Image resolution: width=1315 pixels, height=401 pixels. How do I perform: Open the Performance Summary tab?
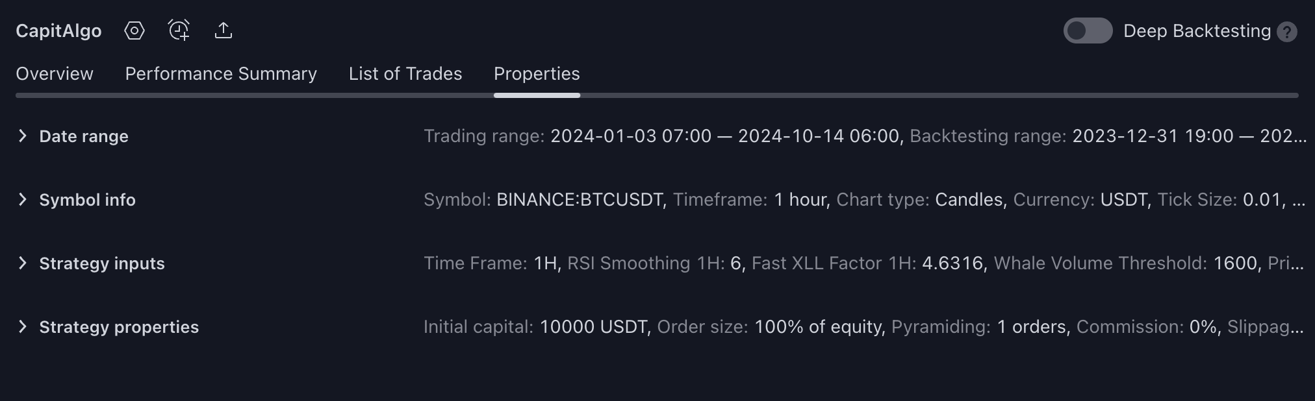221,74
